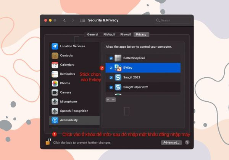This screenshot has width=229, height=160.
Task: Toggle the SnagitHelper2021 checkbox
Action: [111, 87]
